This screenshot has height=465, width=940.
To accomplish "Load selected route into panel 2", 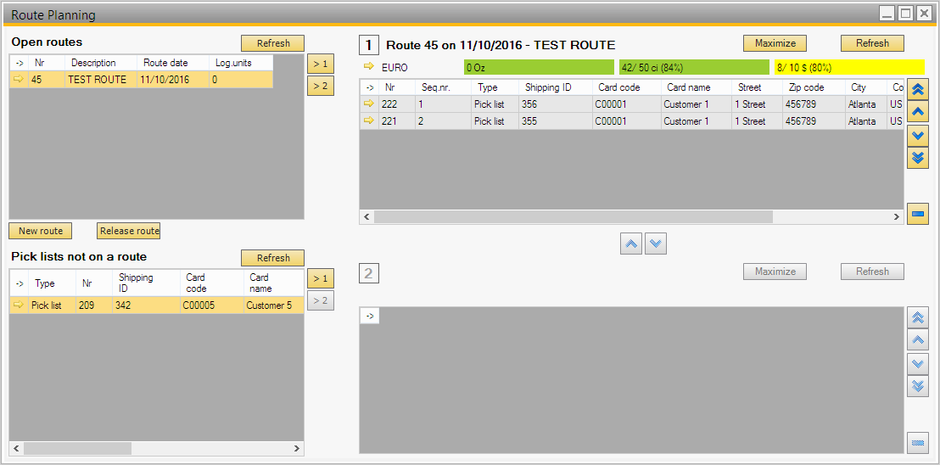I will [320, 86].
